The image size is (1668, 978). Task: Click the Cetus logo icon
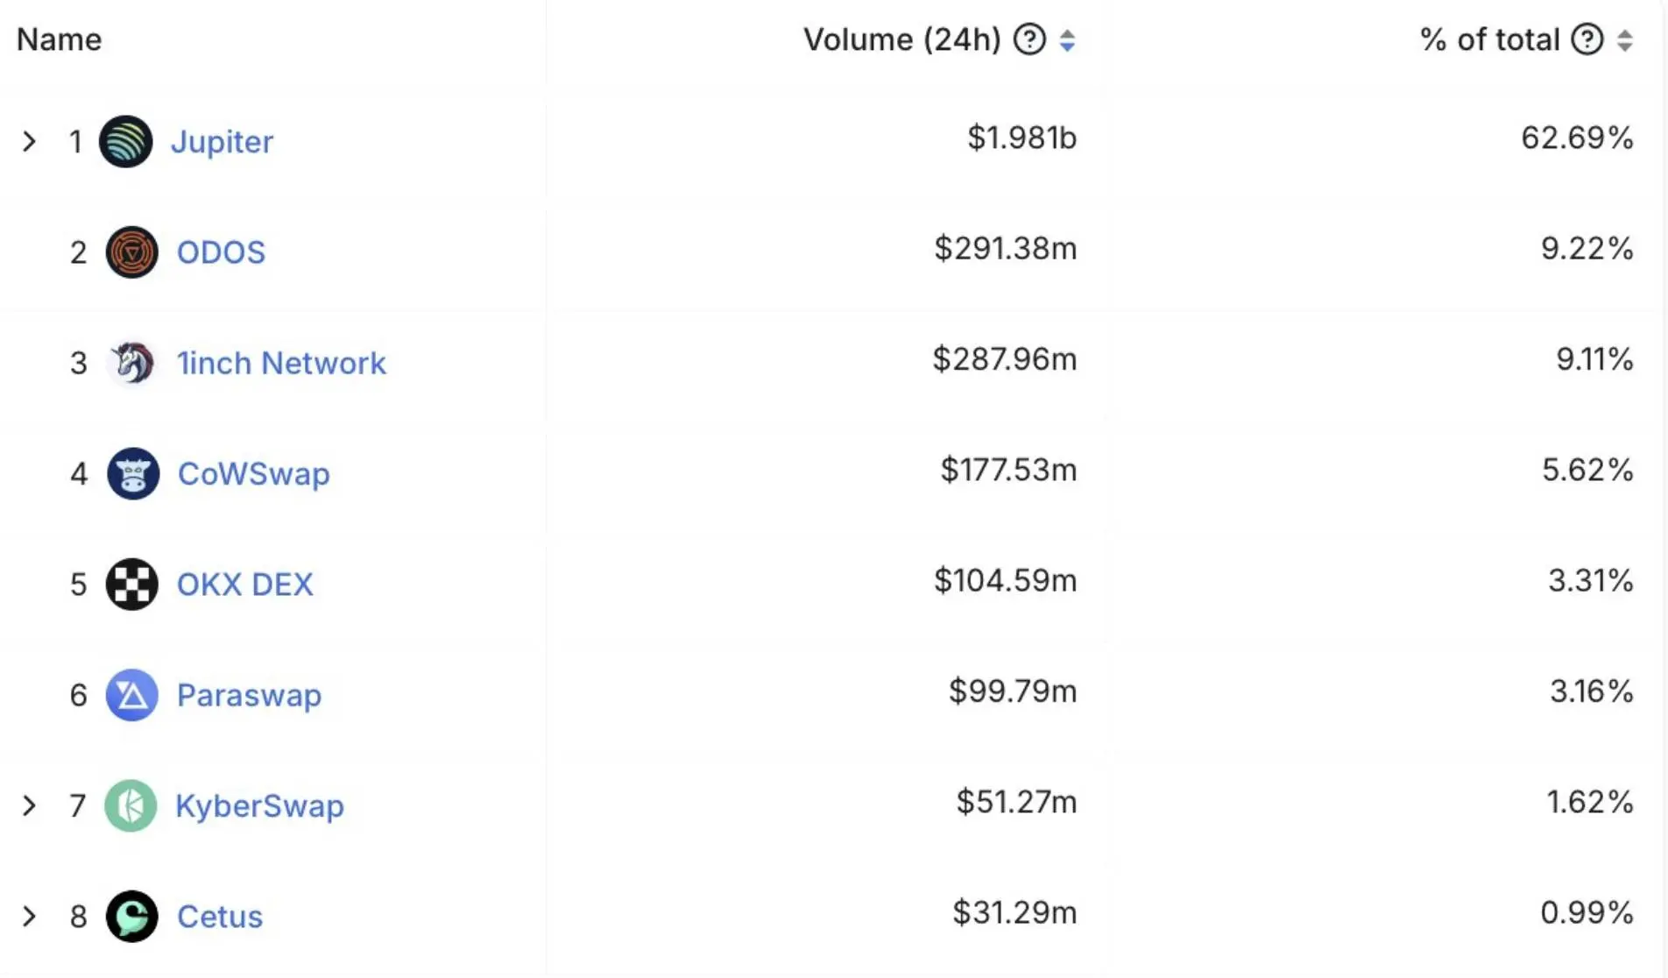click(132, 917)
